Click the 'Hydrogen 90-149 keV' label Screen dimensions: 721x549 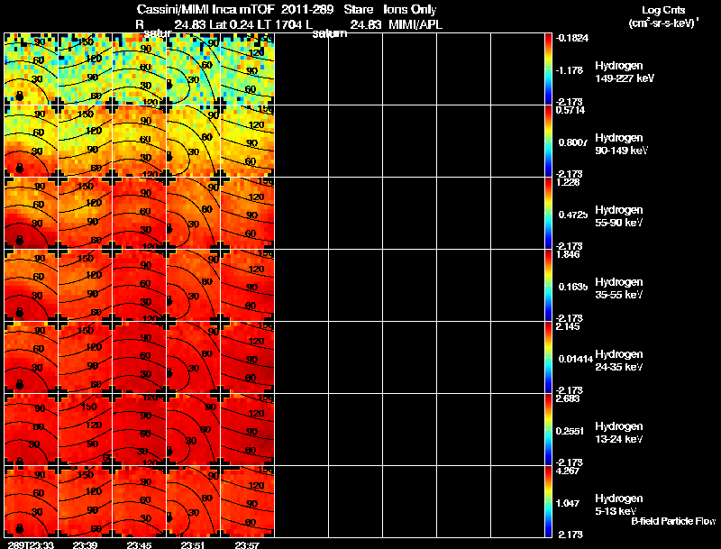click(621, 144)
